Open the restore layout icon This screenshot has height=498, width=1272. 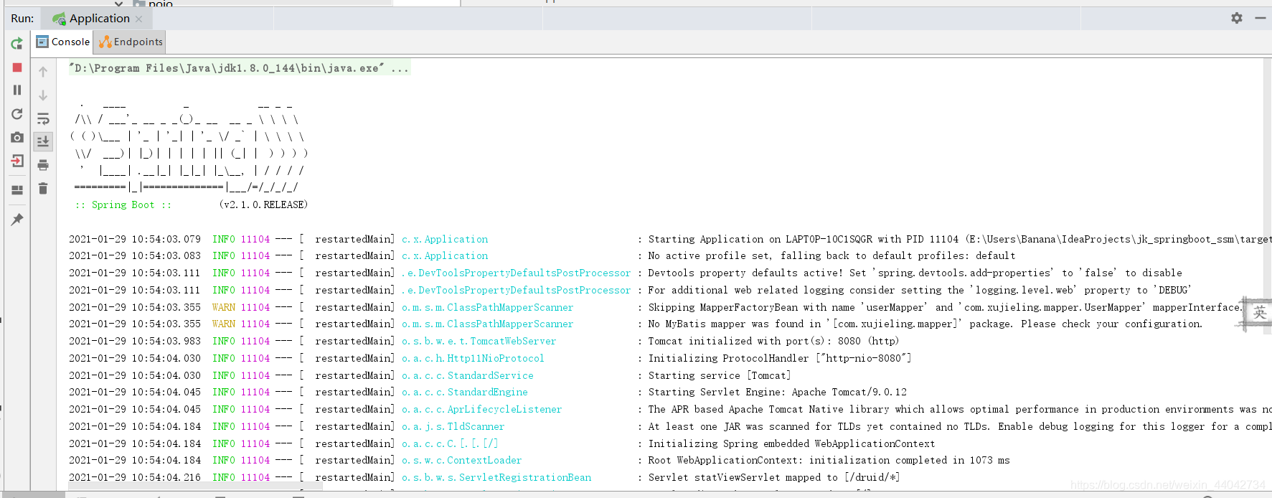point(17,190)
